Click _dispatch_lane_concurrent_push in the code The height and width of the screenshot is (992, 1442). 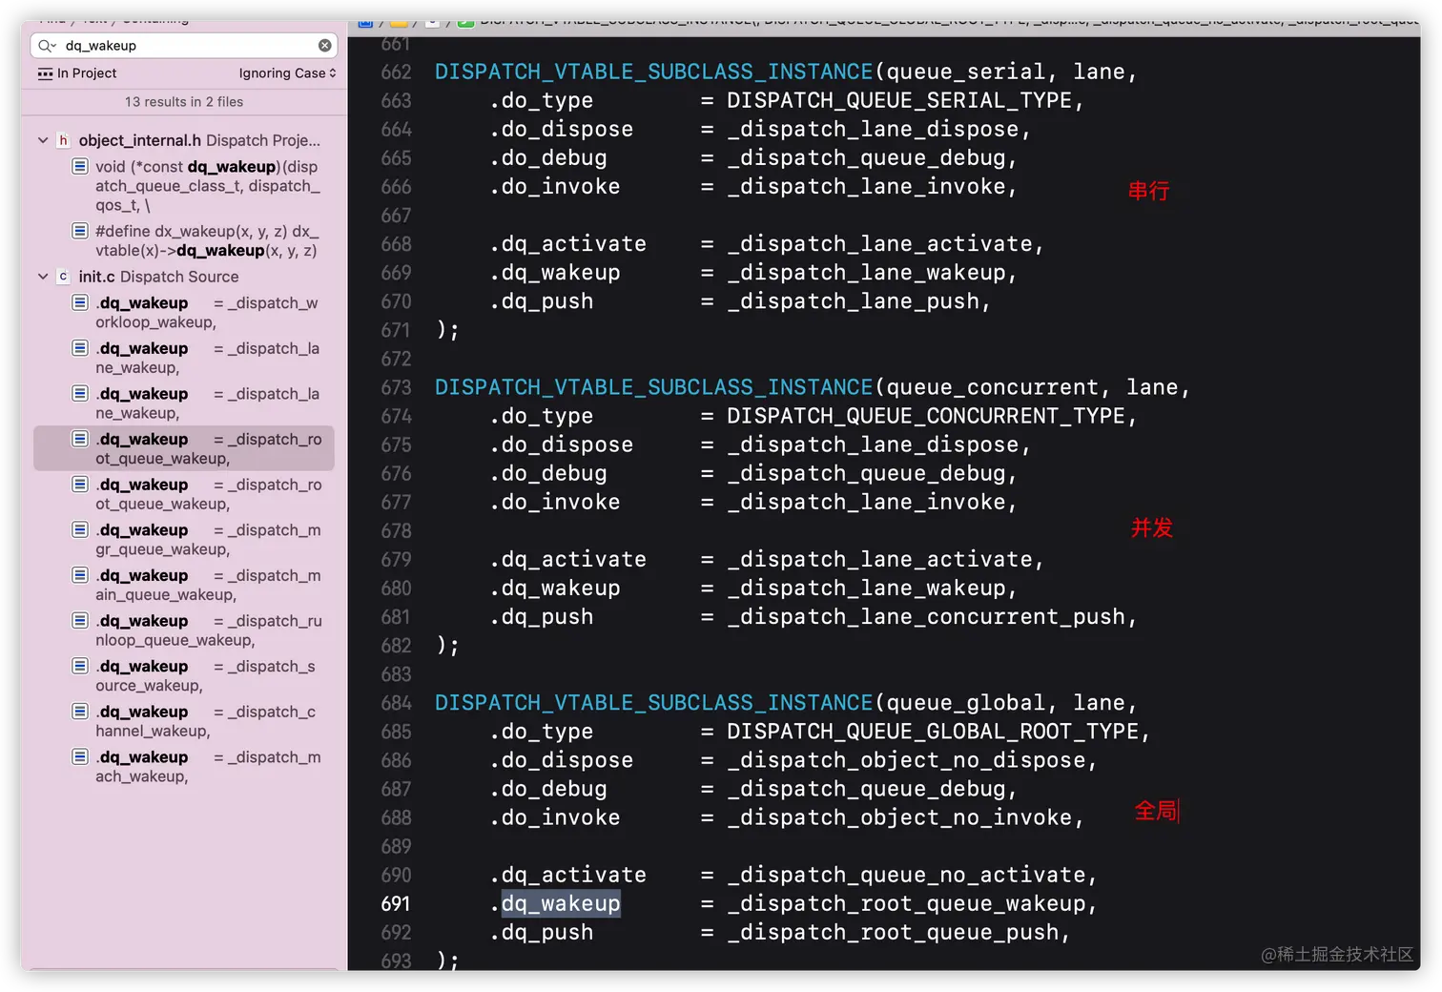pyautogui.click(x=925, y=617)
